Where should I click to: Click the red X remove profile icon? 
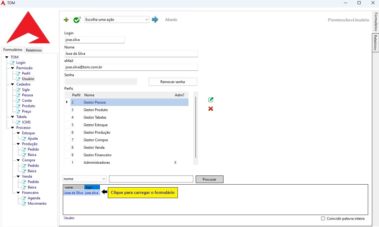coord(211,109)
